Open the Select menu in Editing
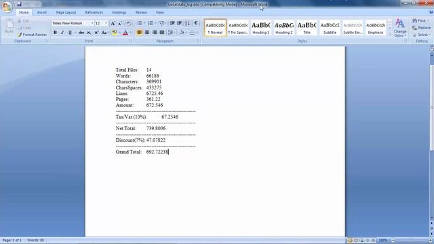This screenshot has width=434, height=244. click(x=421, y=35)
